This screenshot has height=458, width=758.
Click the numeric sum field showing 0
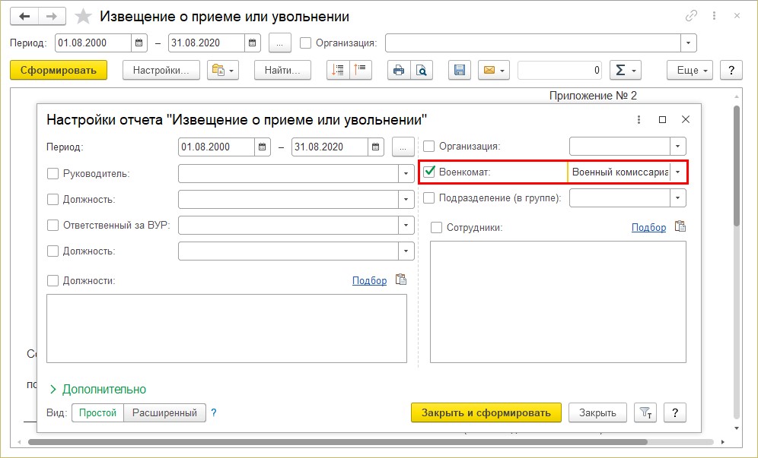click(560, 71)
